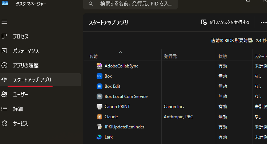The height and width of the screenshot is (144, 267).
Task: Click publisher Canon Inc. cell
Action: pyautogui.click(x=174, y=107)
